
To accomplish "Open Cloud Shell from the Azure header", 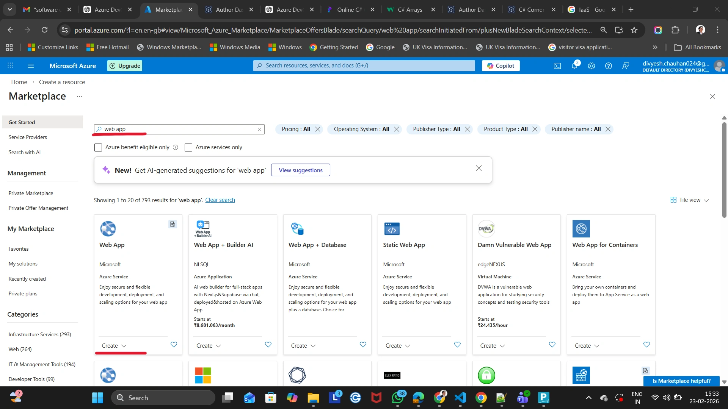I will click(x=557, y=66).
